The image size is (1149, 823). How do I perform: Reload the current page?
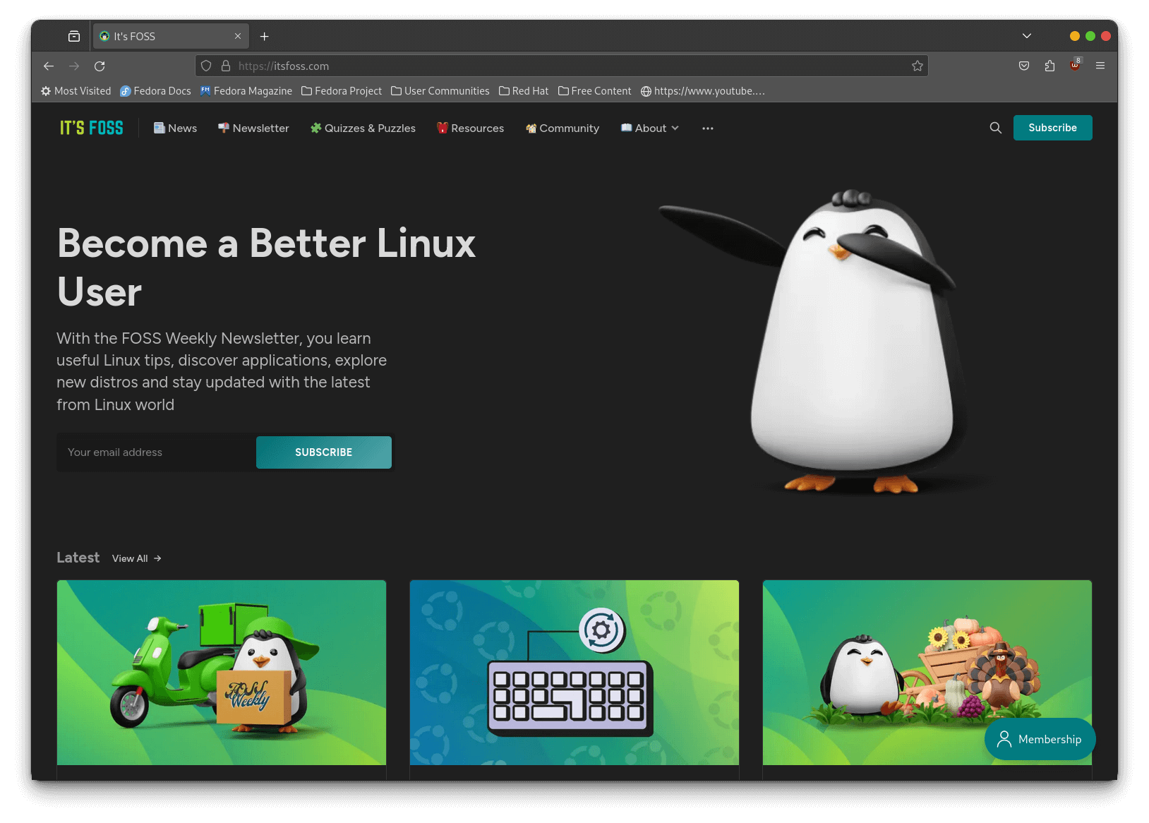click(100, 66)
